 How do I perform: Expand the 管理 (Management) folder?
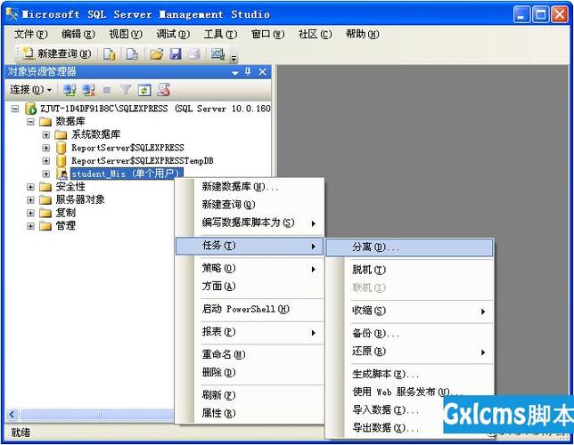30,226
